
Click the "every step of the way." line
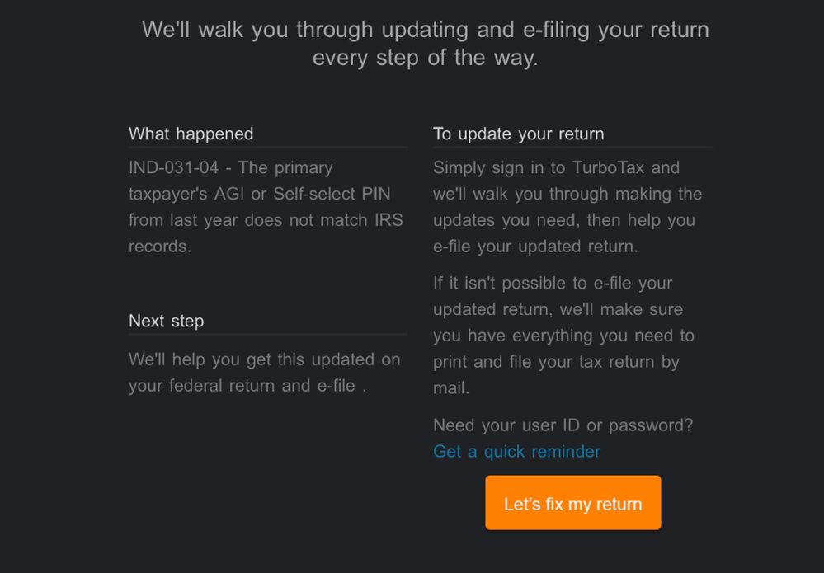pyautogui.click(x=425, y=59)
